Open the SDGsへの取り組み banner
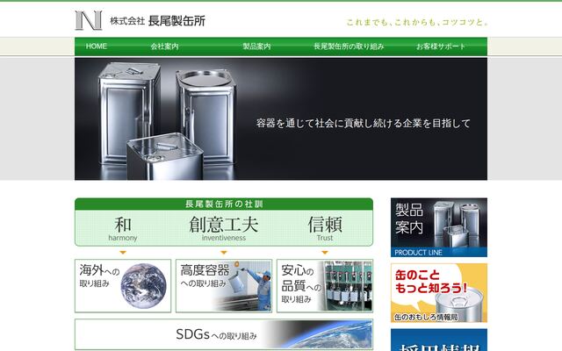Image resolution: width=562 pixels, height=351 pixels. [224, 334]
